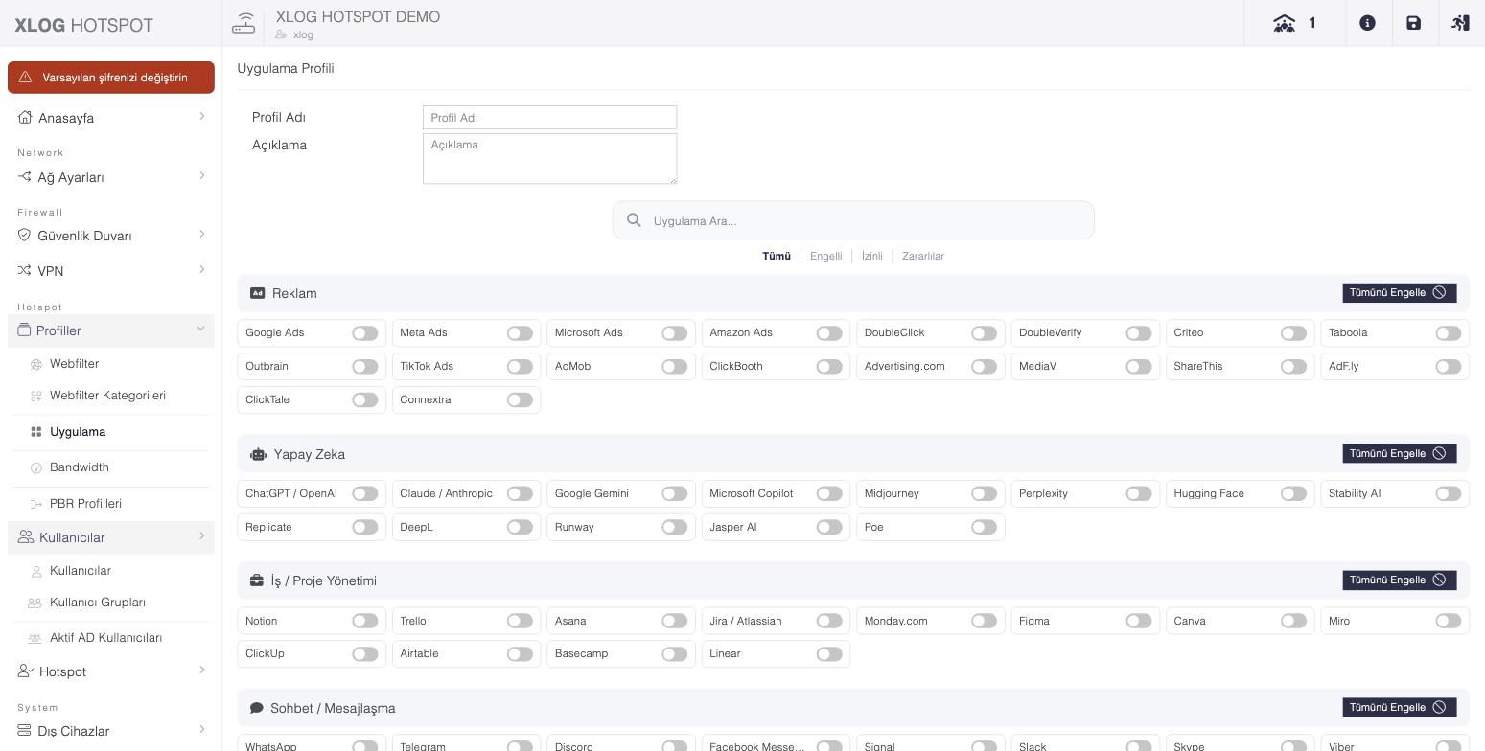Block all apps in Yapay Zeka category

click(1400, 454)
